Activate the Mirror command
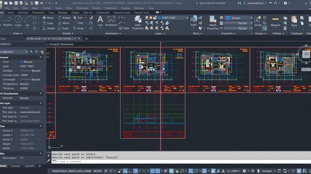Viewport: 311px width, 174px height. click(x=64, y=23)
